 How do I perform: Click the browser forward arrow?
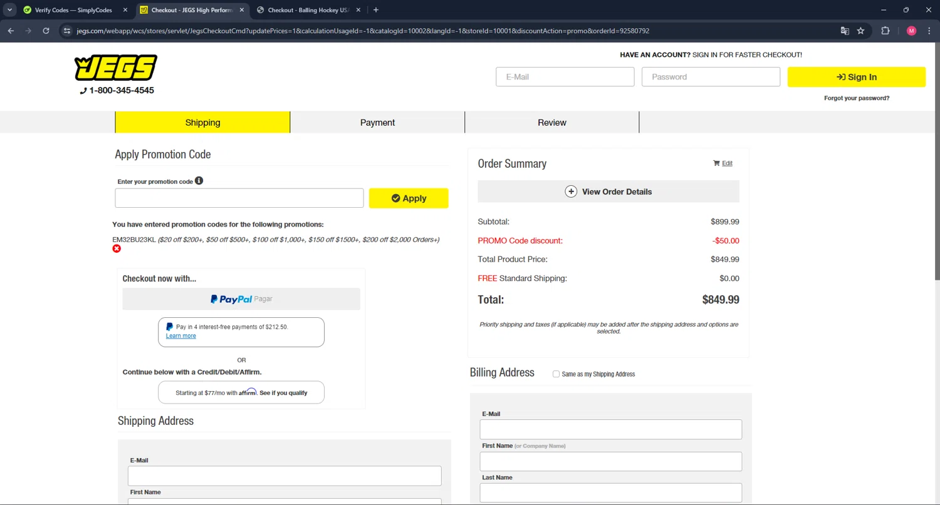click(28, 31)
